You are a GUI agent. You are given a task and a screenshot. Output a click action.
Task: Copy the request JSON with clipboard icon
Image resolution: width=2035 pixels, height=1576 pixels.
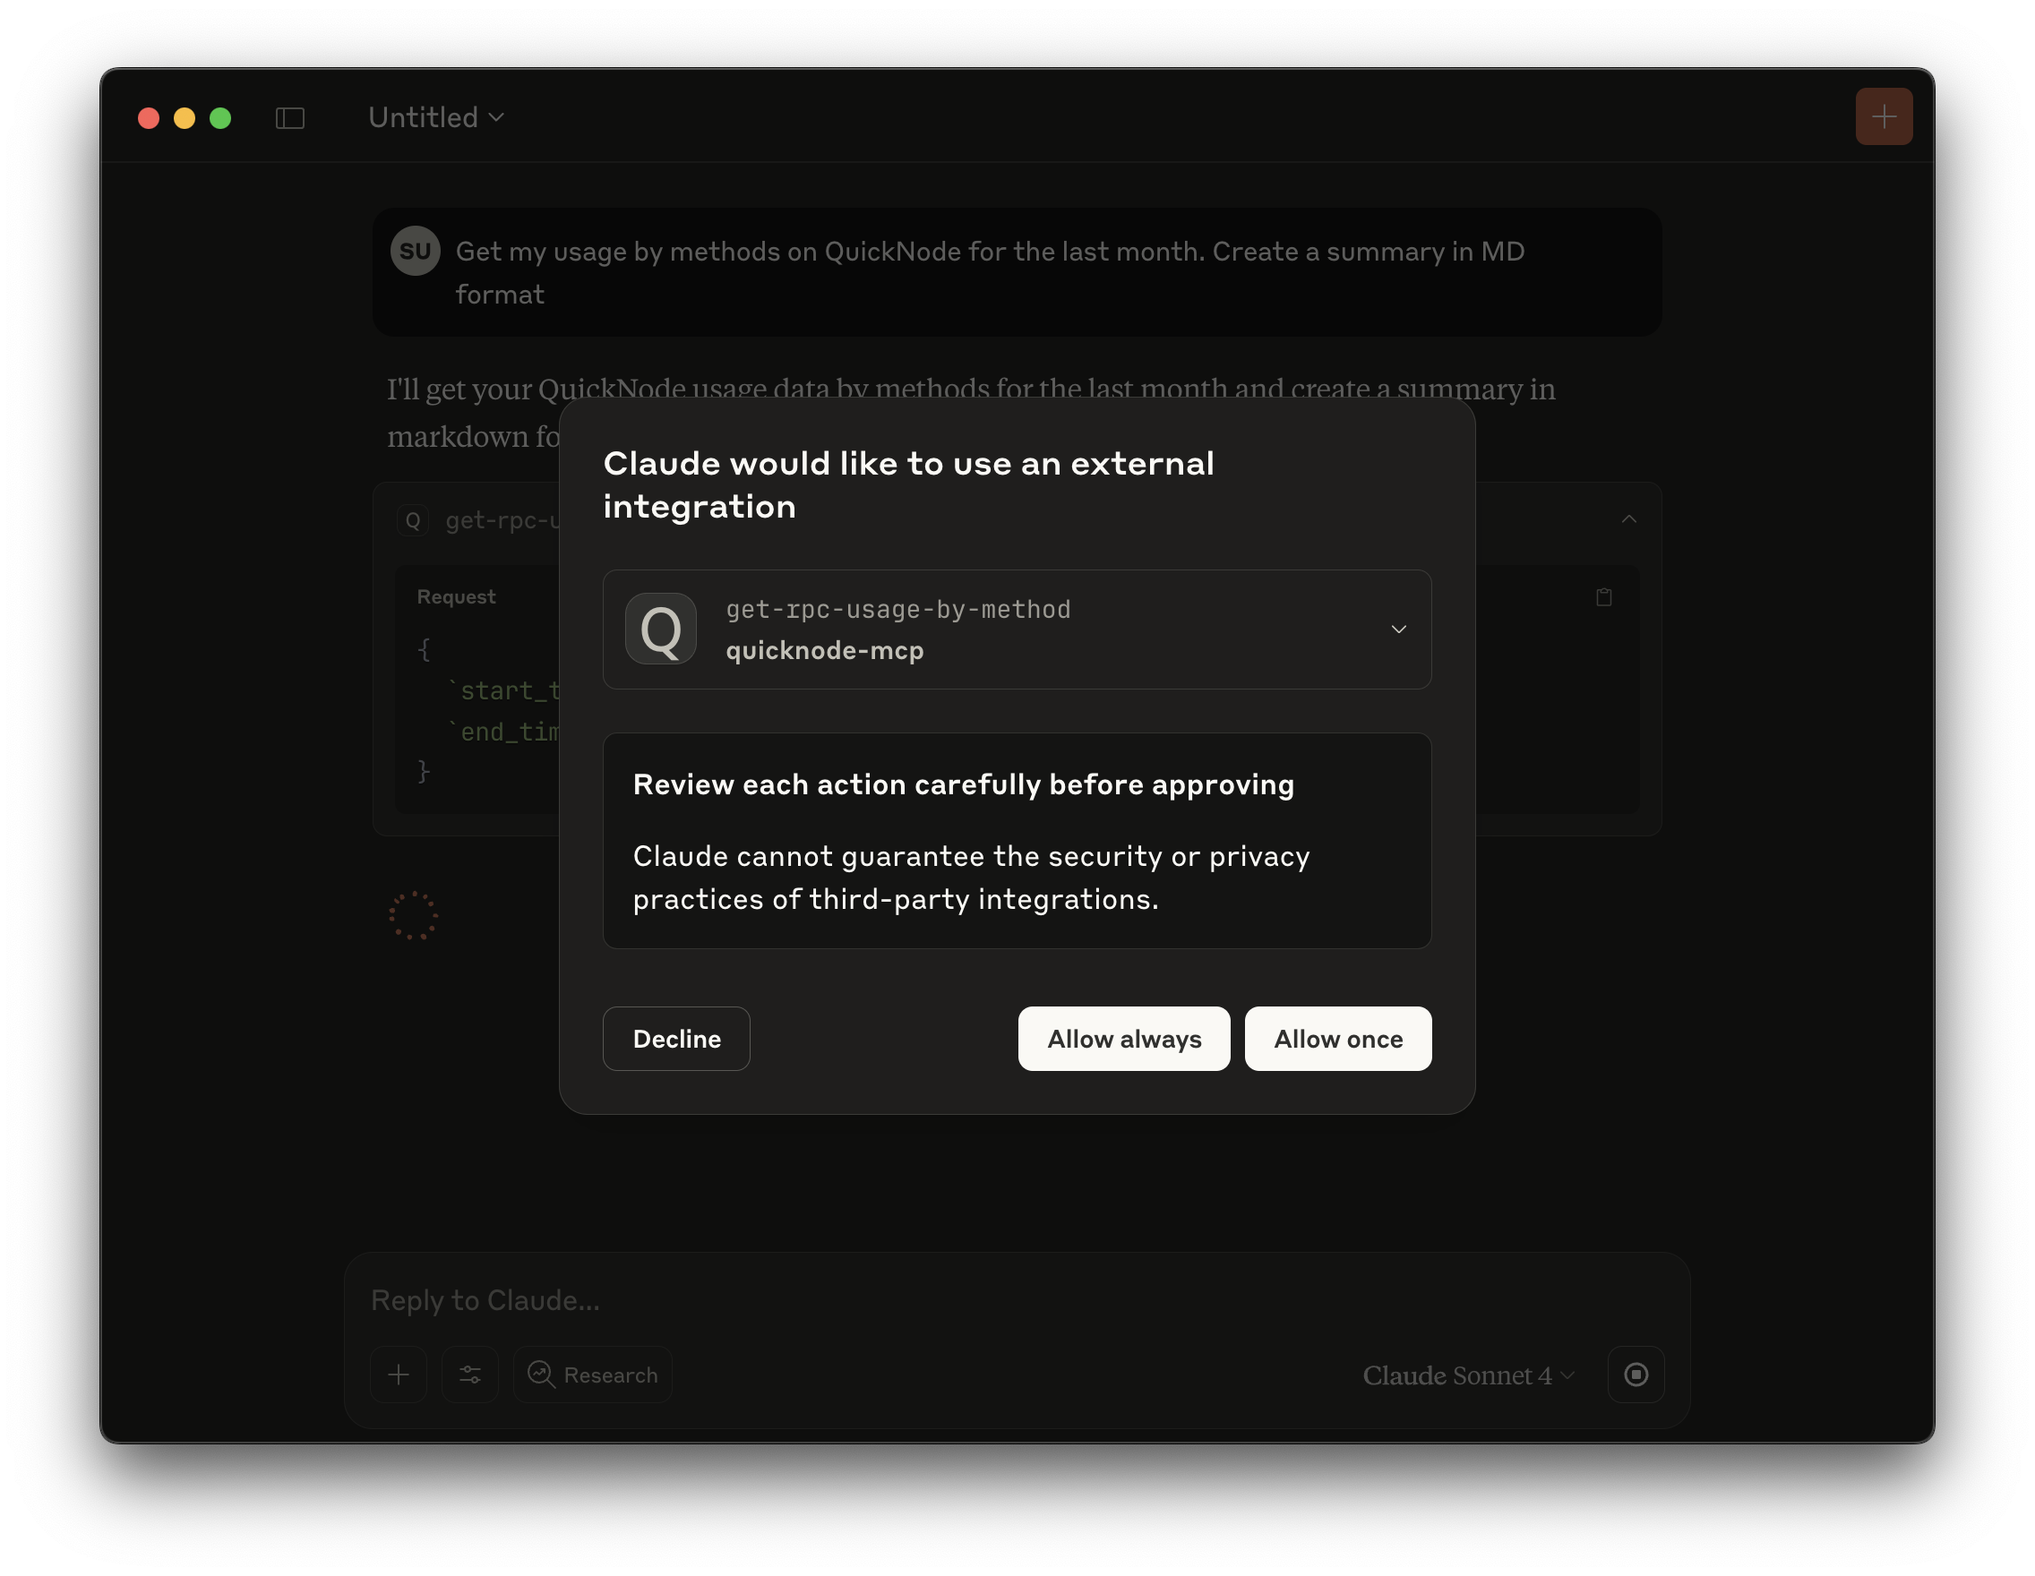1603,597
